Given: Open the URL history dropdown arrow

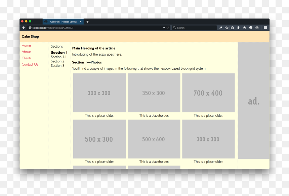Looking at the screenshot, I should [164, 28].
